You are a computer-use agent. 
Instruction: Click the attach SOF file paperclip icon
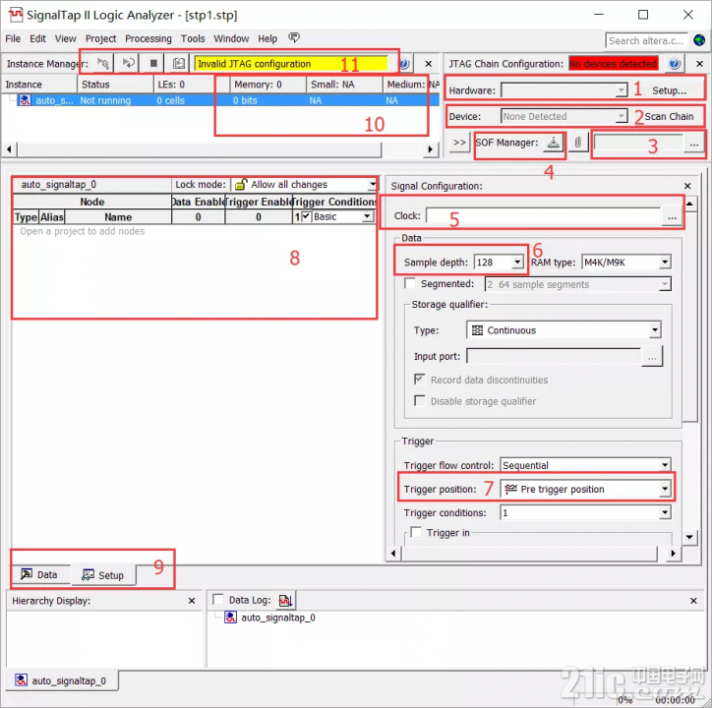[577, 143]
